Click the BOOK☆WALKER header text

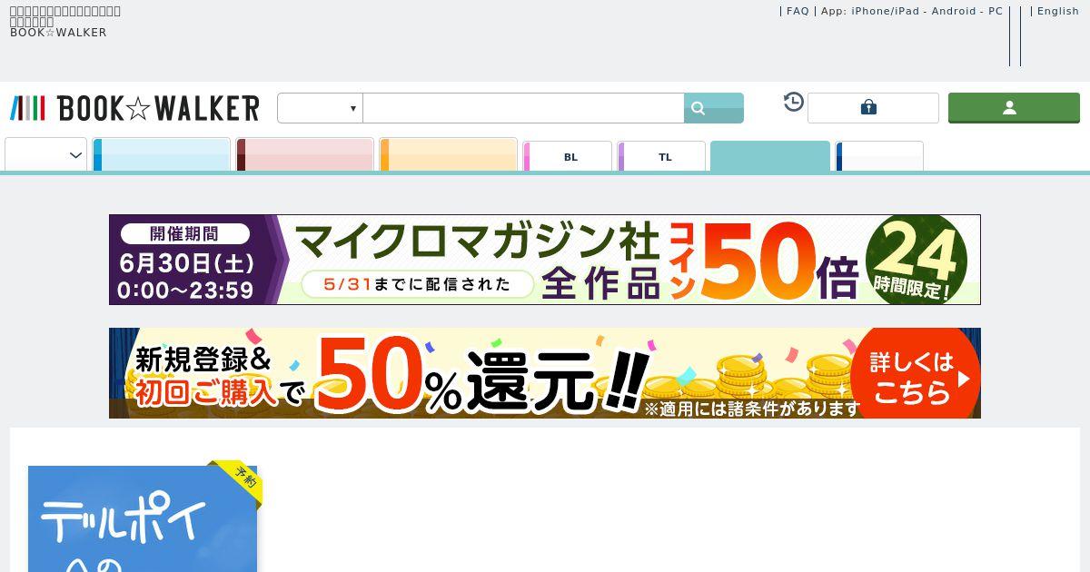point(58,33)
